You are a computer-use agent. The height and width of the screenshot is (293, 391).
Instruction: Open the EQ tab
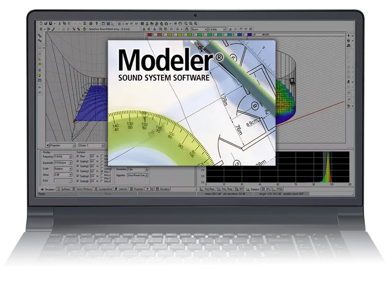(150, 189)
